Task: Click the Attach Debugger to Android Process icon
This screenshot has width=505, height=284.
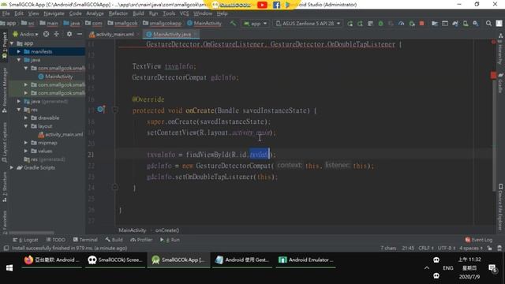Action: click(x=412, y=24)
